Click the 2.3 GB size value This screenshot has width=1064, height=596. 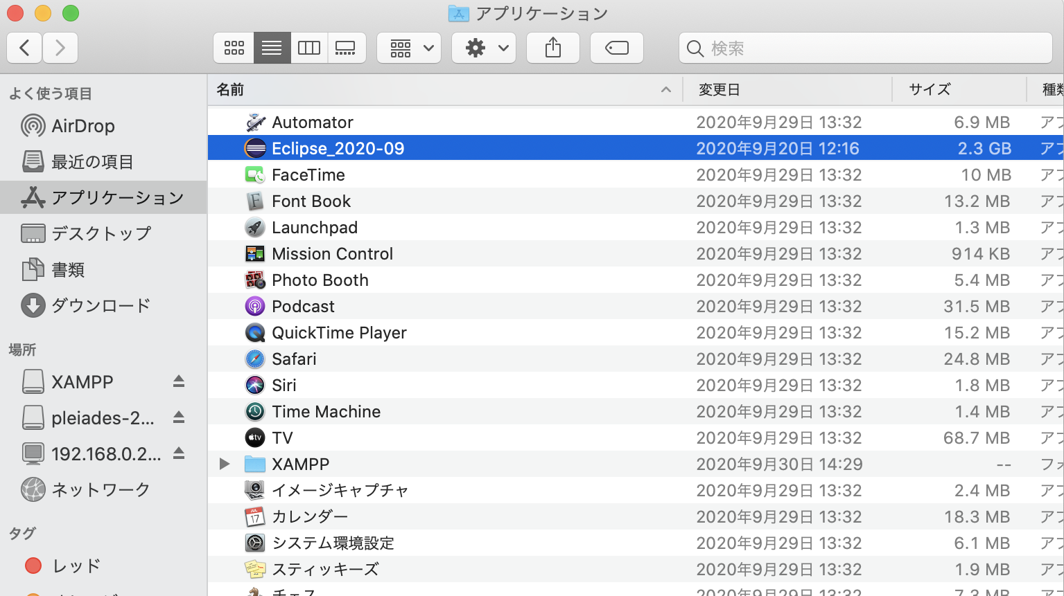click(x=984, y=149)
